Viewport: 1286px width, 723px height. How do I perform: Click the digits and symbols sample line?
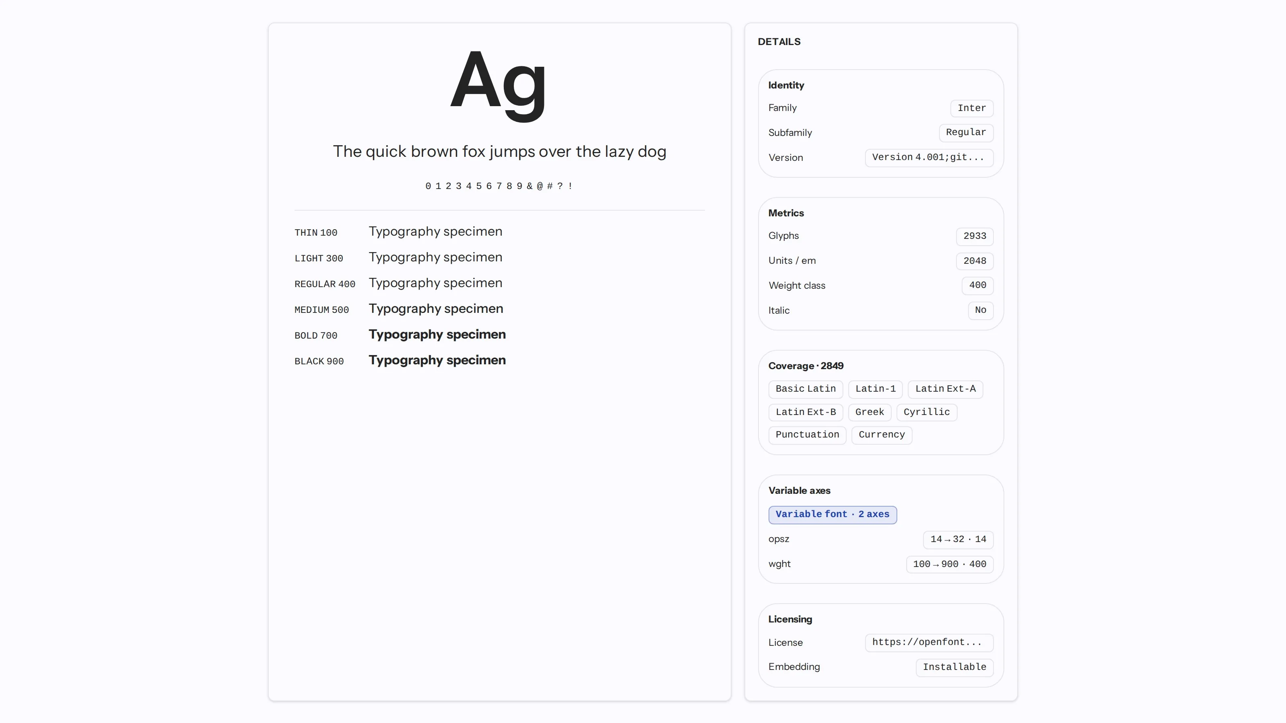coord(499,186)
